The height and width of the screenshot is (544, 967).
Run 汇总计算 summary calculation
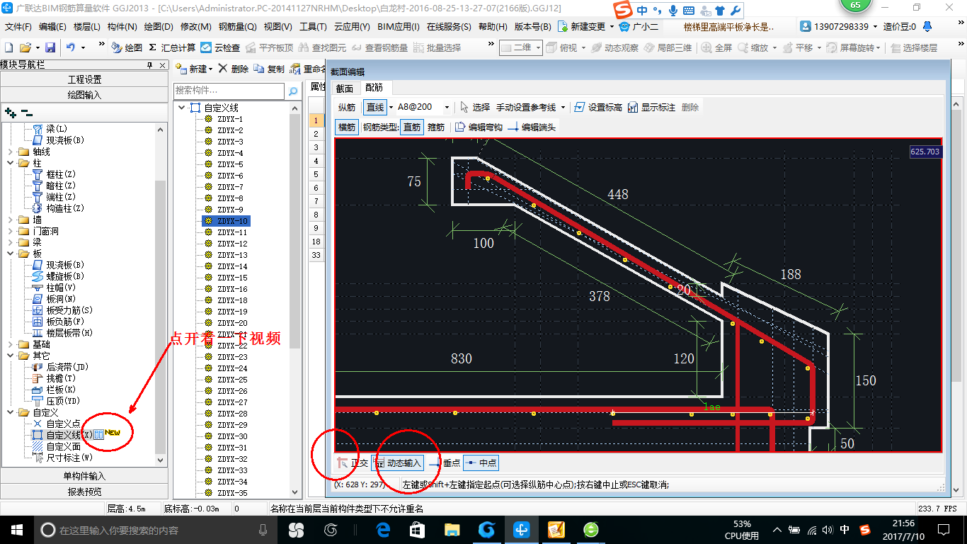(172, 47)
